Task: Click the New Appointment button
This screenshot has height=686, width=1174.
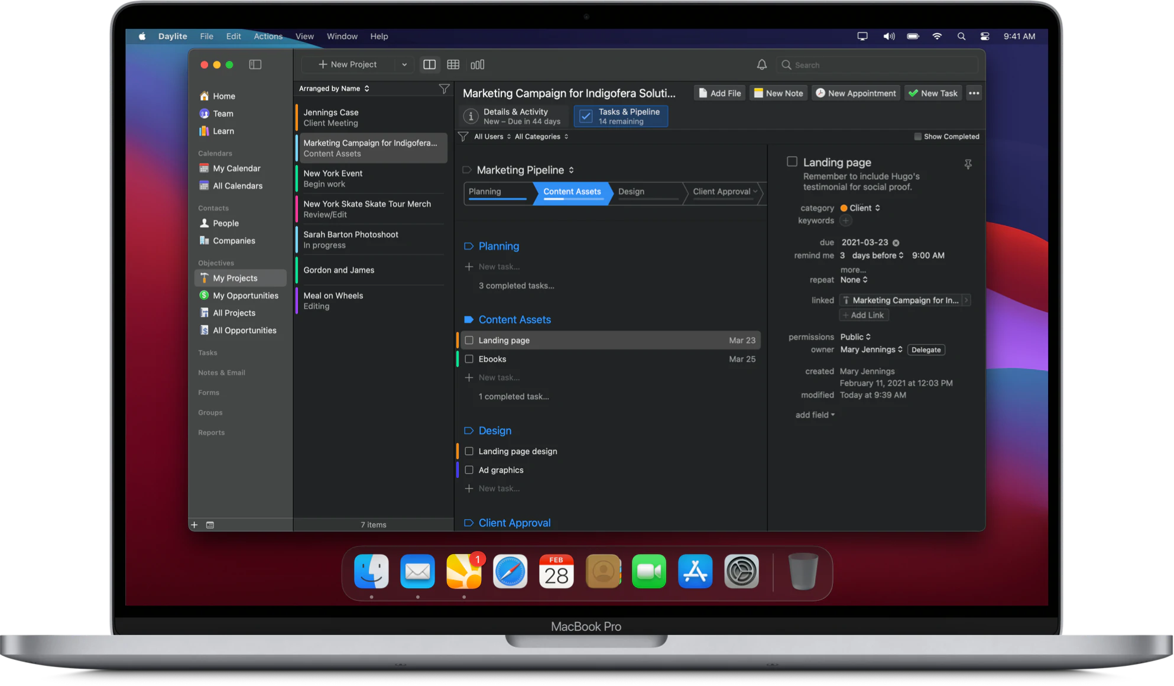Action: tap(855, 93)
